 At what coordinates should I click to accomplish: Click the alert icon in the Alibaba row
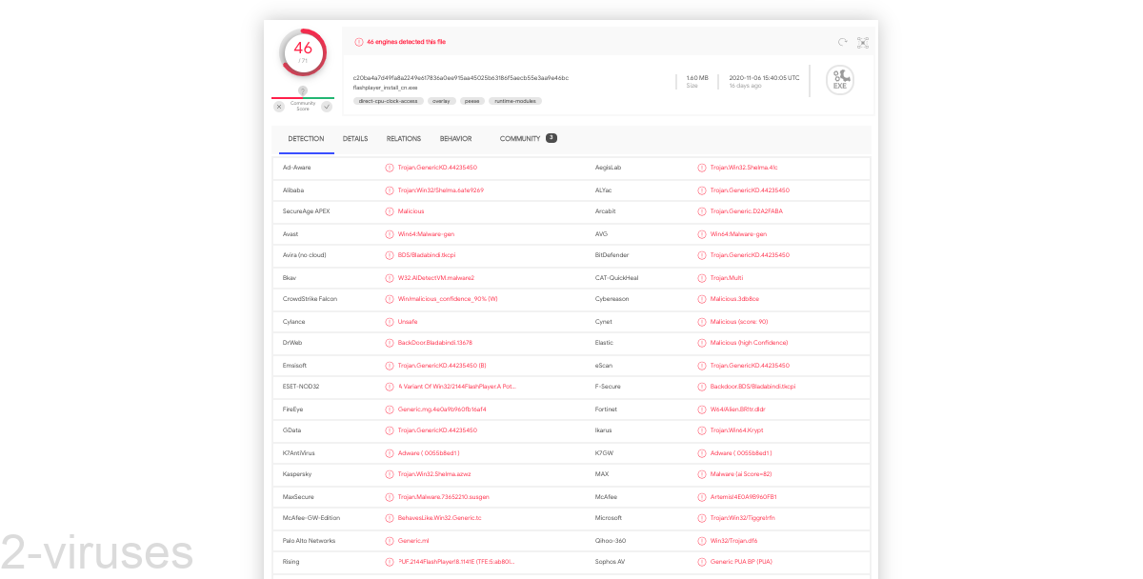coord(390,190)
